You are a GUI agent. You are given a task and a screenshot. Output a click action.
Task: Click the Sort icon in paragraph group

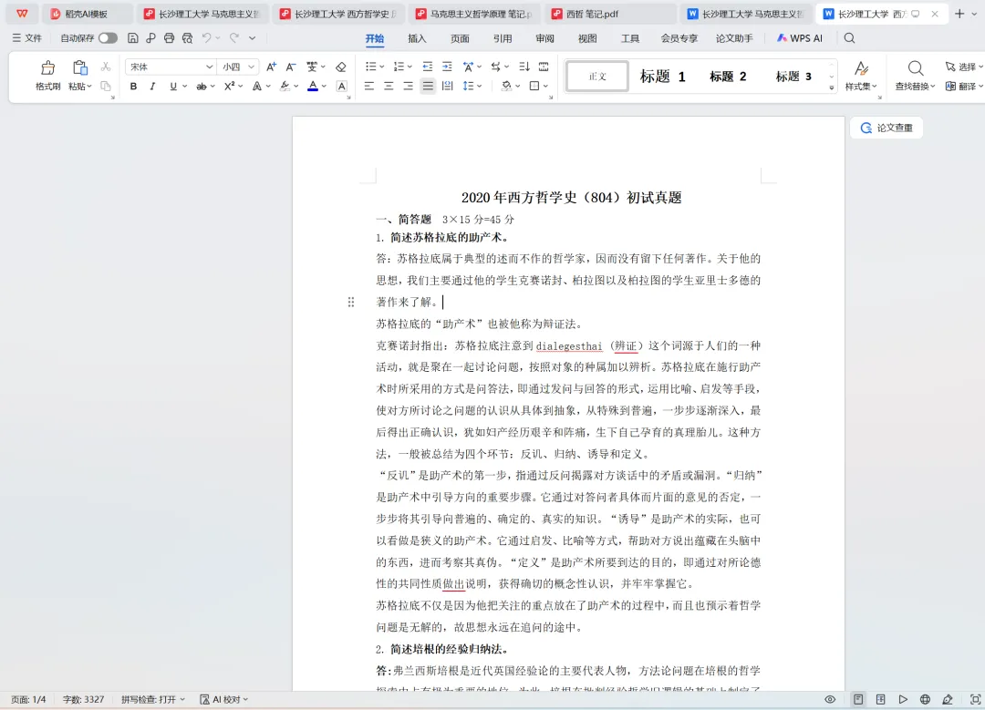tap(524, 67)
